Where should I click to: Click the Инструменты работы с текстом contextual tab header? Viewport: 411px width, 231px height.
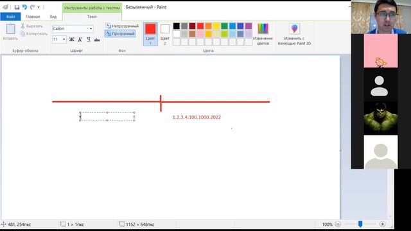point(92,8)
